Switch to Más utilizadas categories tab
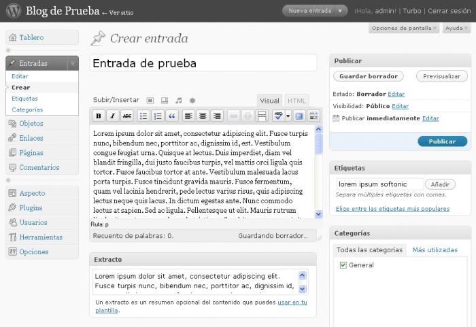This screenshot has width=476, height=327. (435, 250)
